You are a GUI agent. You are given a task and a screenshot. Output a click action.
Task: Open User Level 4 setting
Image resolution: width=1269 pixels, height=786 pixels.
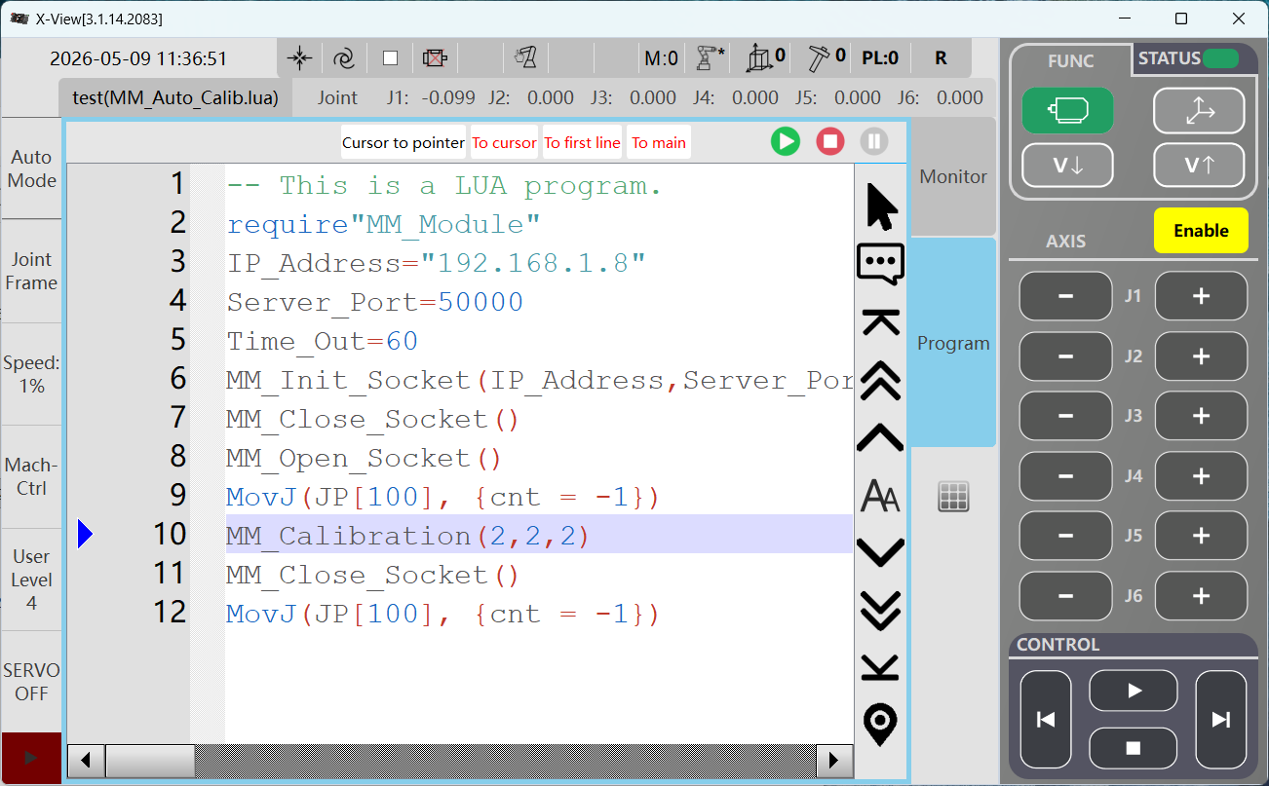[31, 580]
